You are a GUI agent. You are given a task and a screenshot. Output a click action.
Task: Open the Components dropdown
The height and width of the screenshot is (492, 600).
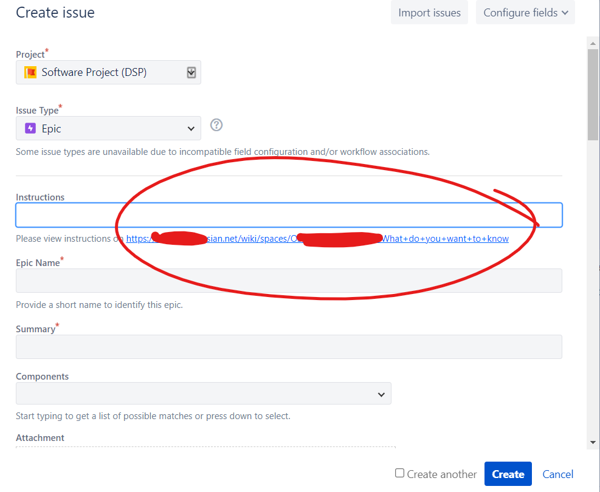[203, 394]
